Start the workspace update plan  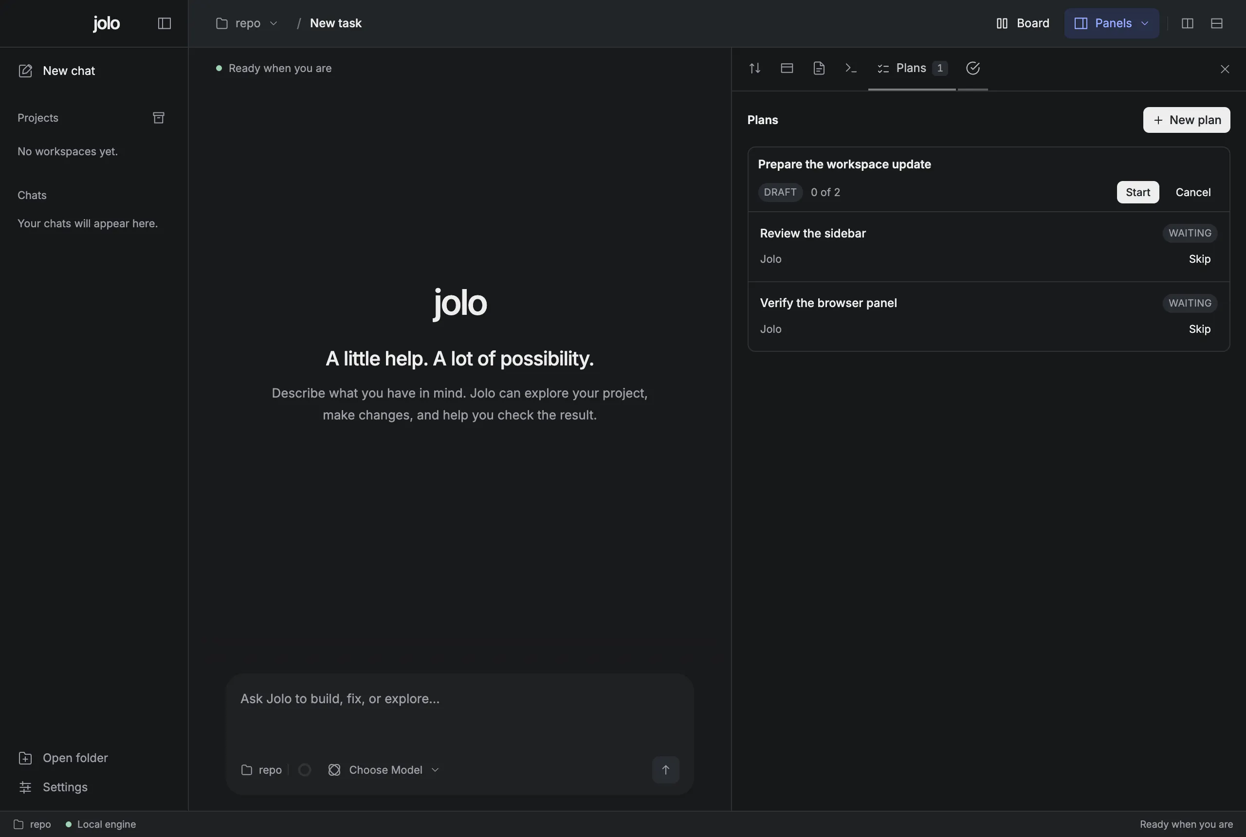point(1137,192)
